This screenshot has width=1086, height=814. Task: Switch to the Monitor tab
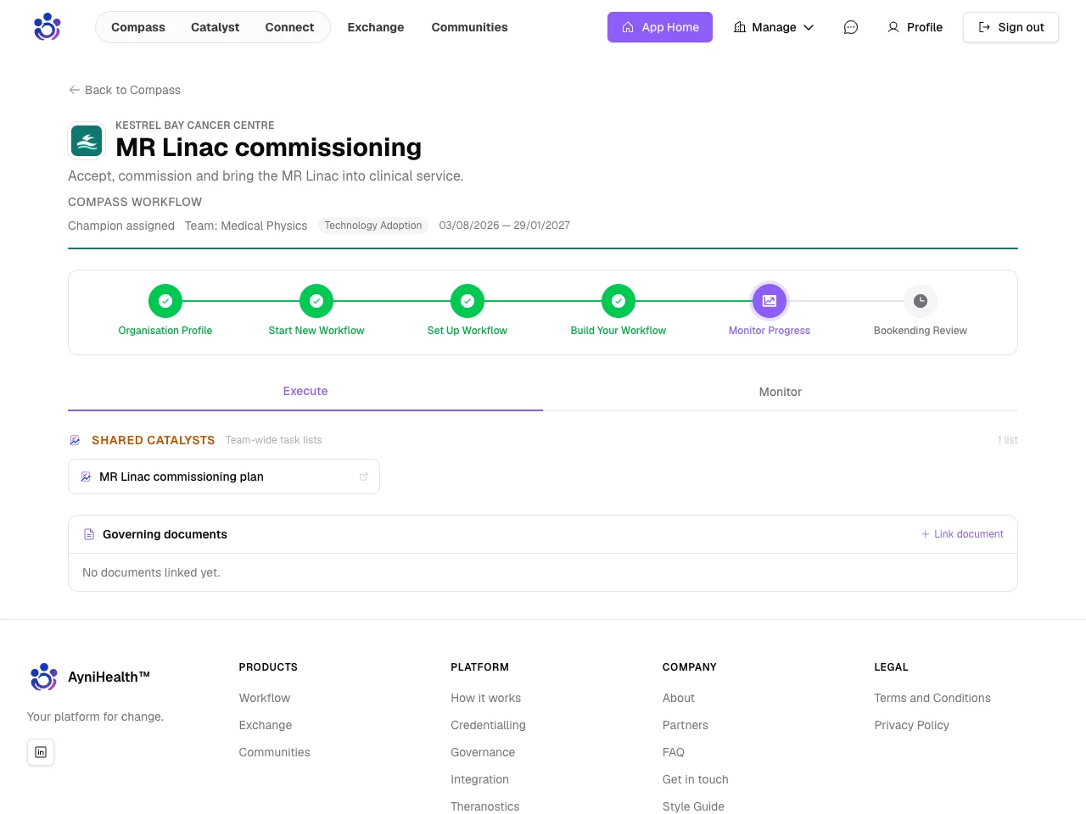[x=781, y=392]
